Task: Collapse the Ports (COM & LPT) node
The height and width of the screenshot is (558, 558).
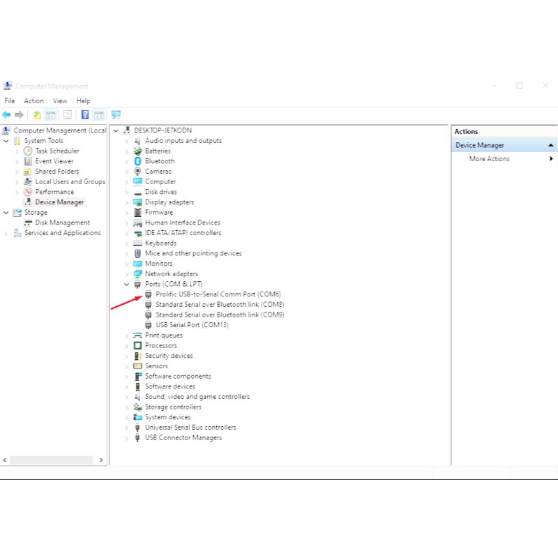Action: (127, 285)
